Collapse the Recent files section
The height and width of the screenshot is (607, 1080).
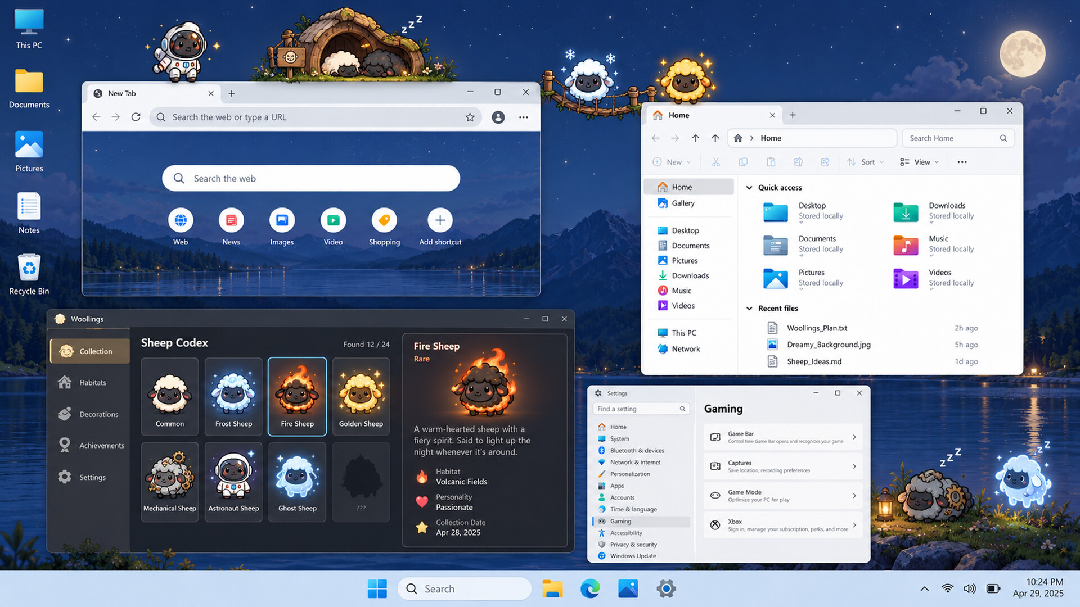pos(749,309)
